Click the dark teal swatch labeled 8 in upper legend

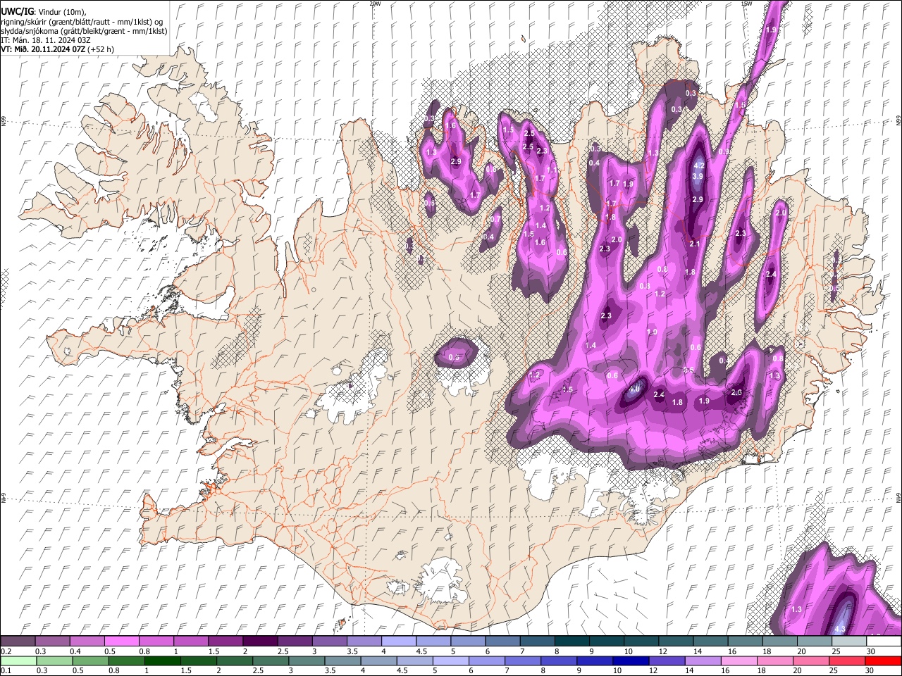572,641
